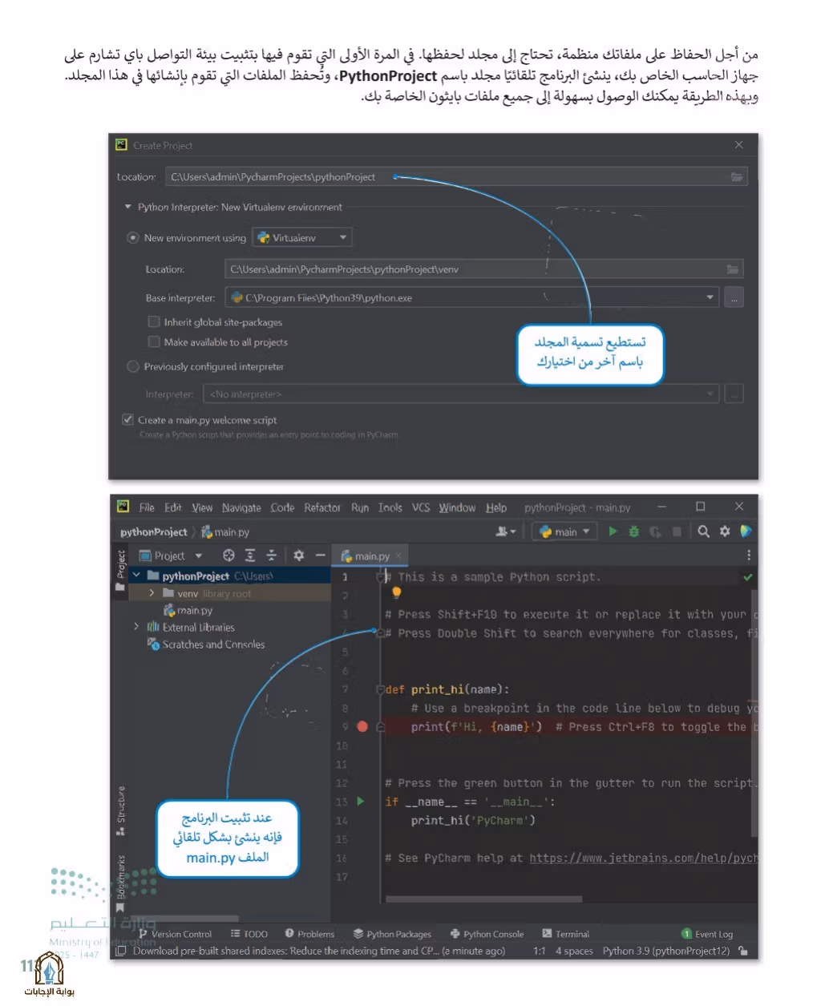Click Python 3.9 interpreter in status bar

(666, 951)
